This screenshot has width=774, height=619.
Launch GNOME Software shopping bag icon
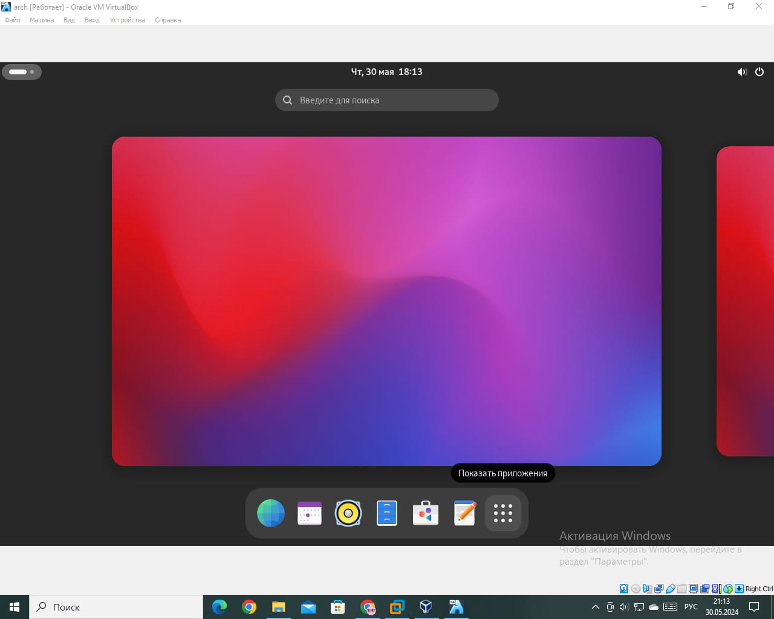[x=426, y=513]
